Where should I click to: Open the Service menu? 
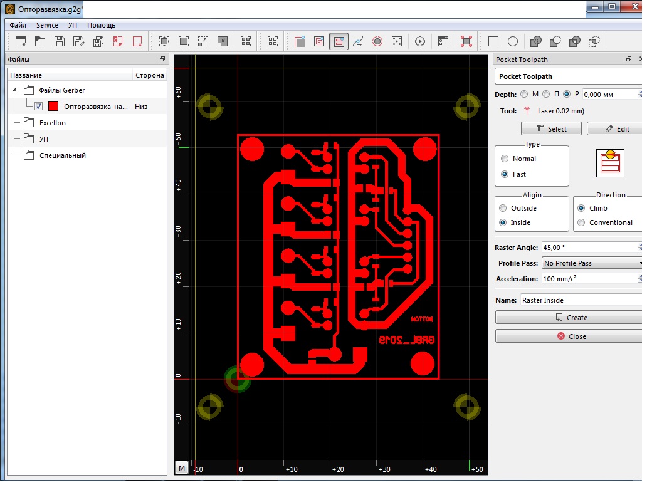click(x=47, y=25)
